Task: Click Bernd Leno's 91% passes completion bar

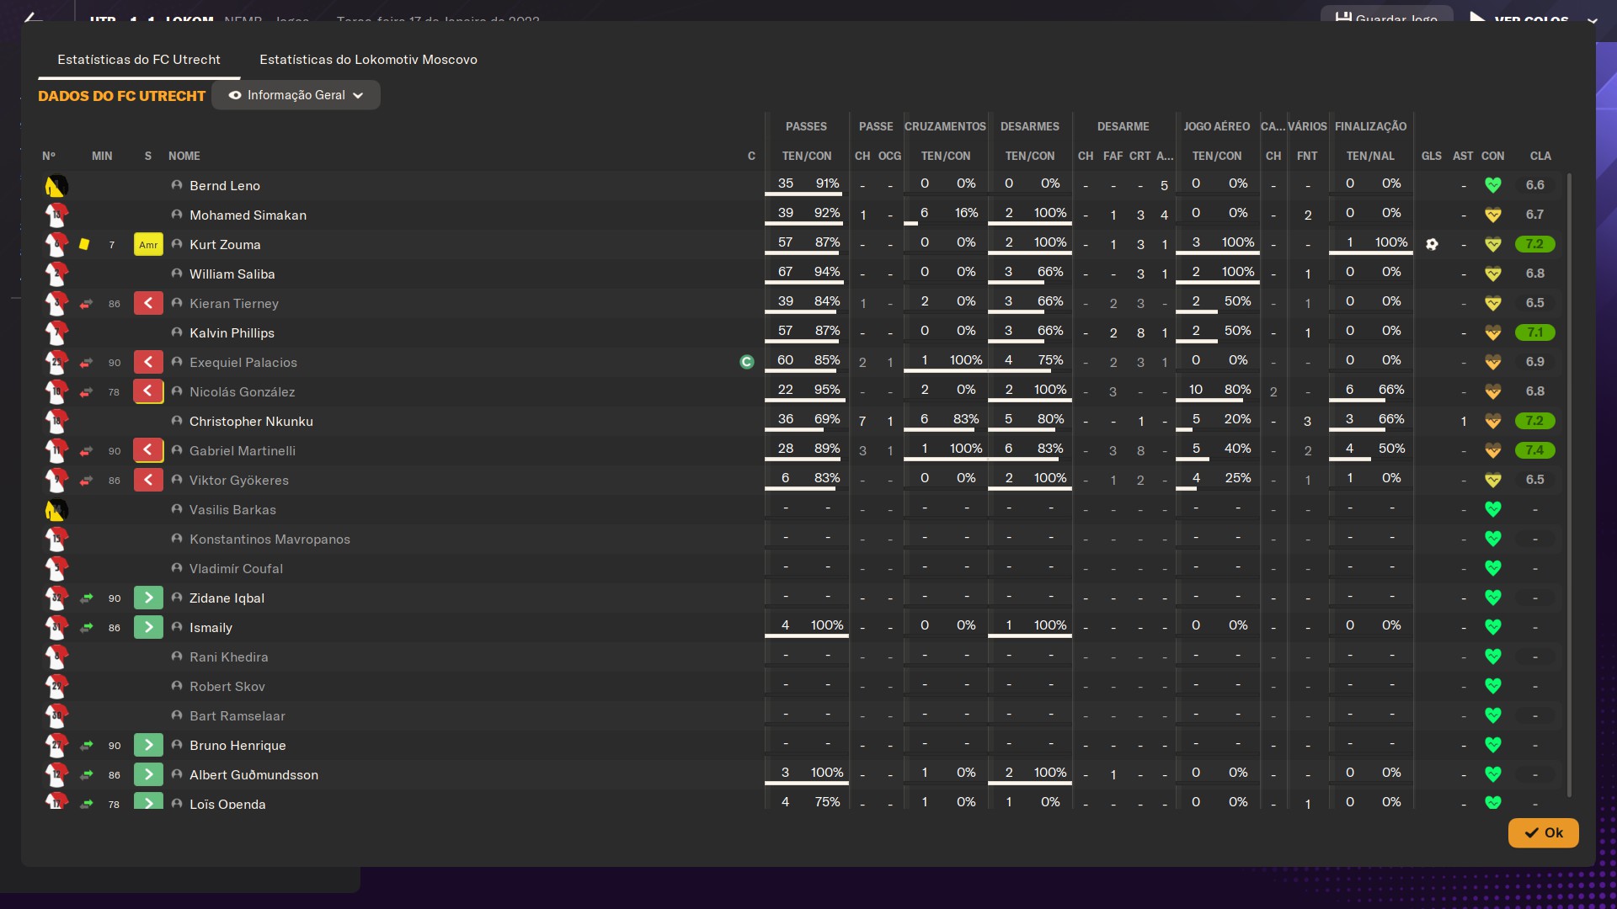Action: tap(806, 194)
